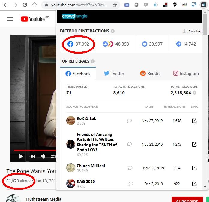Show info for Top Referrals
The width and height of the screenshot is (209, 202).
[x=93, y=61]
